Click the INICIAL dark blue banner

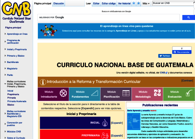coord(75,123)
